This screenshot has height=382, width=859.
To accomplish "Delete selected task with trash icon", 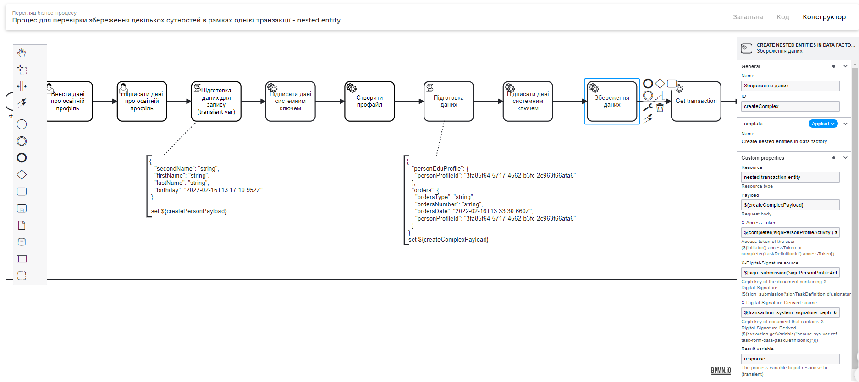I will [x=660, y=108].
